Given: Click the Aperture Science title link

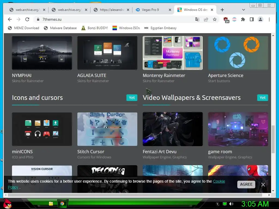Looking at the screenshot, I should pos(226,75).
